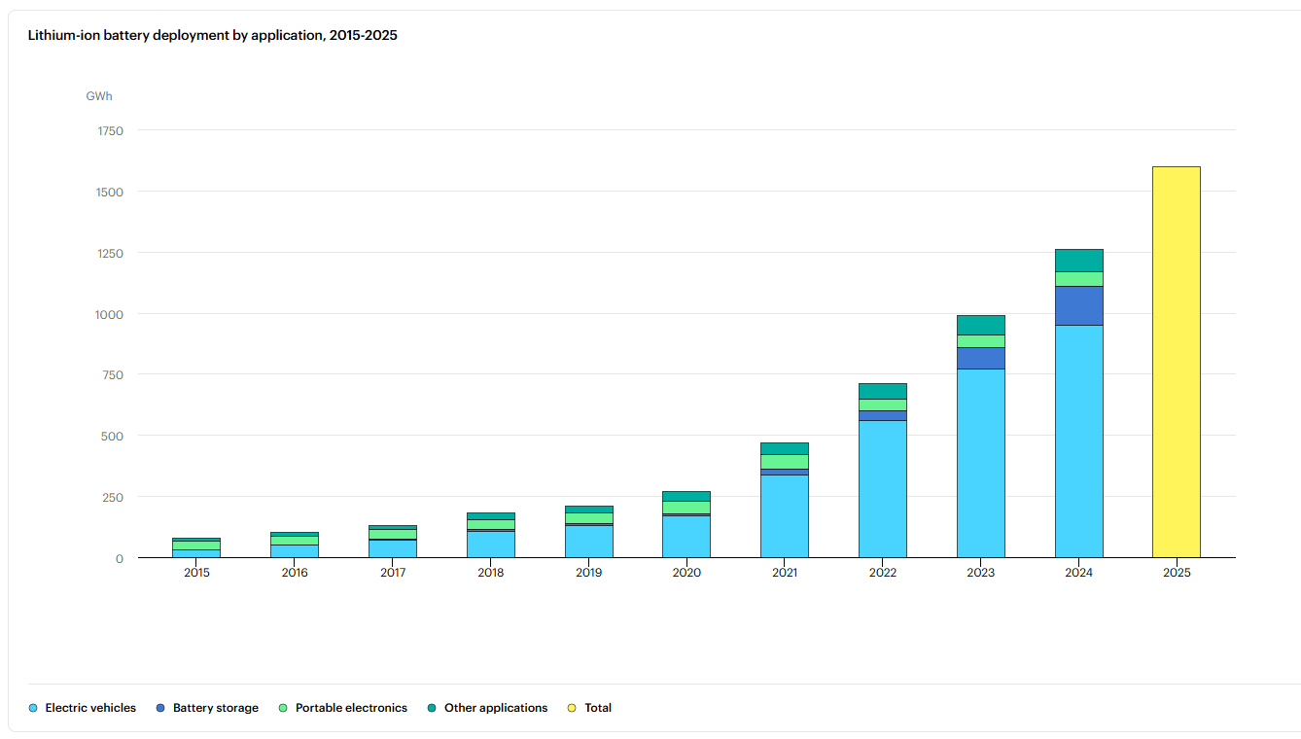1301x739 pixels.
Task: Click the 2018 x-axis year label
Action: coord(491,573)
